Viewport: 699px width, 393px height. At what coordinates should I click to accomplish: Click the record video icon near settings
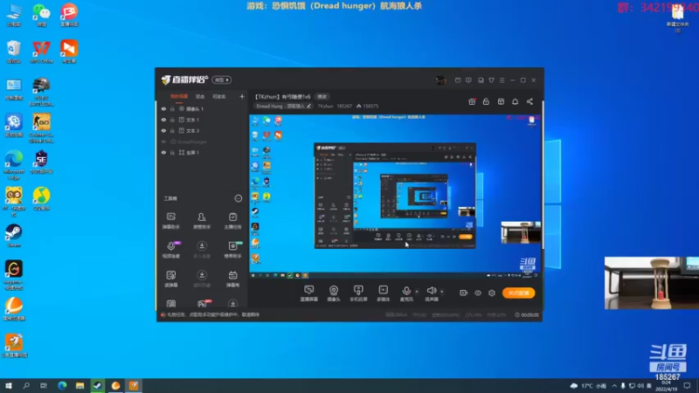coord(464,293)
